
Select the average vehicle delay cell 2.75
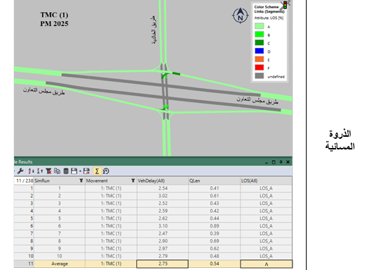(x=162, y=264)
